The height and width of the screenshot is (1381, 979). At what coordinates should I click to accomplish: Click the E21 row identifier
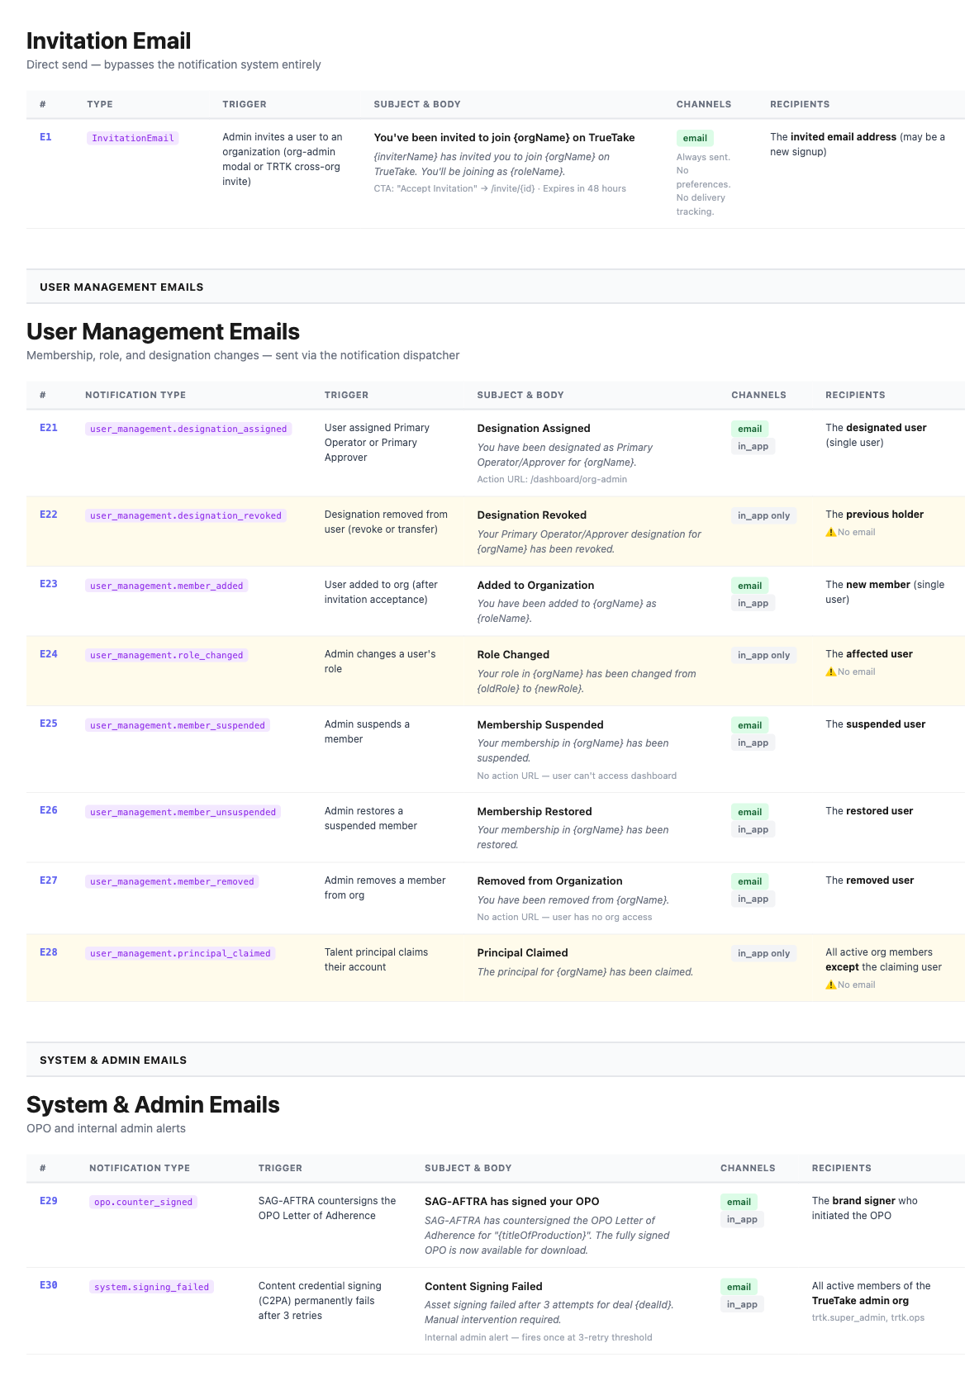pyautogui.click(x=49, y=428)
